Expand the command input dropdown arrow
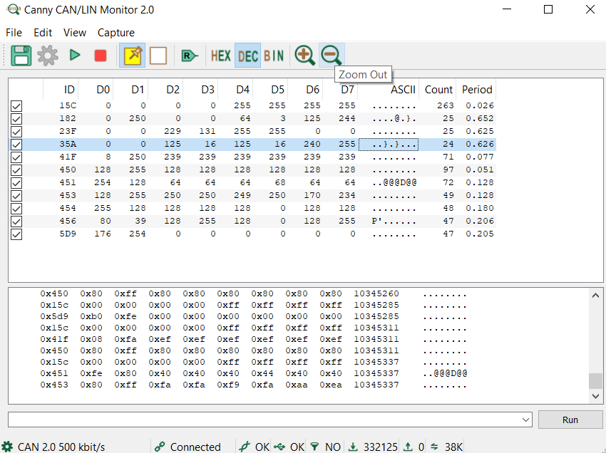 coord(525,420)
